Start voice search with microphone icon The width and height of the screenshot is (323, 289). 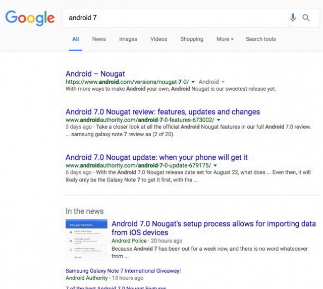tap(293, 18)
